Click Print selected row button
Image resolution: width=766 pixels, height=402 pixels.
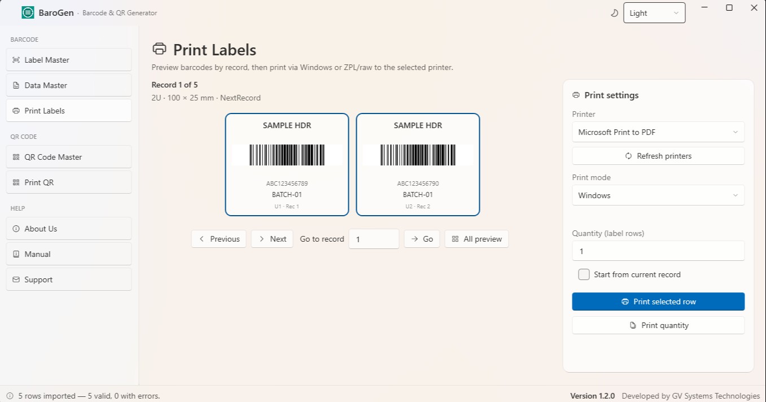click(x=658, y=301)
